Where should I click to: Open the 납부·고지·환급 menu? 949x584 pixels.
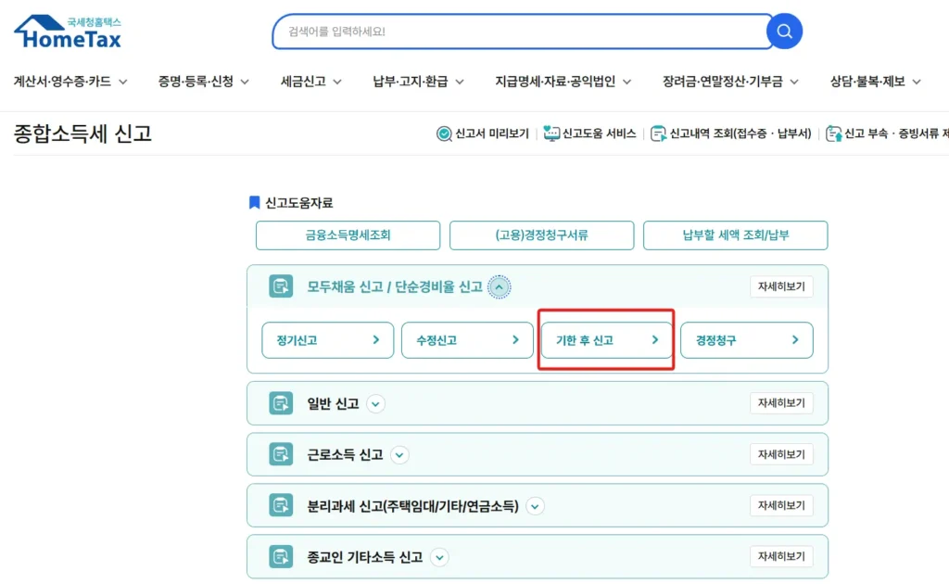[x=418, y=81]
